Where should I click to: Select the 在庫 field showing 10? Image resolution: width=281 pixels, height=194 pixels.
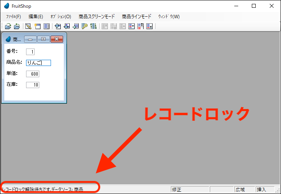[x=33, y=85]
